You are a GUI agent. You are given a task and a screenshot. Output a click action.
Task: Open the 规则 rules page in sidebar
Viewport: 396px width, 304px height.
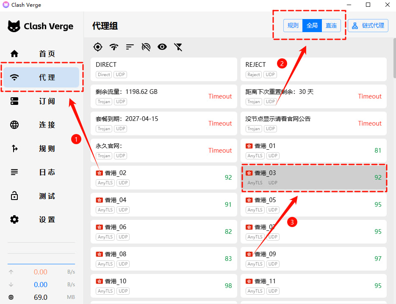42,148
